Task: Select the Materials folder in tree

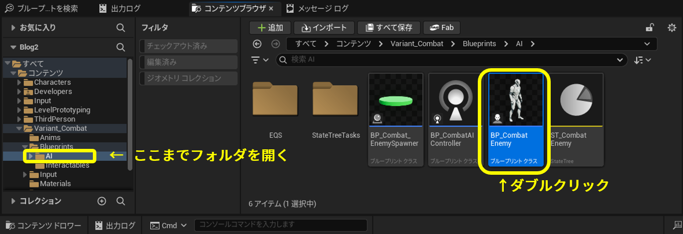Action: click(55, 184)
